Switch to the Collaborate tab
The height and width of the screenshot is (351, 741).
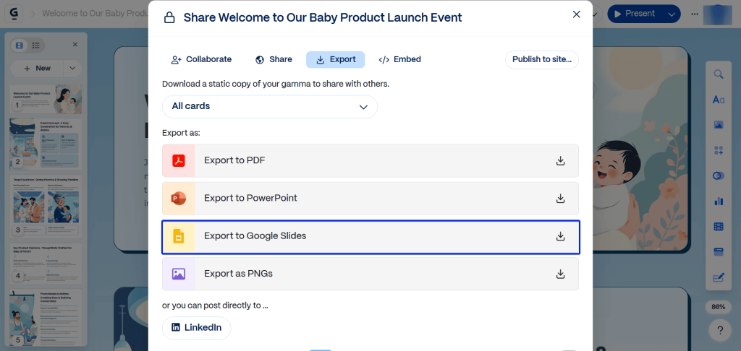pos(201,59)
